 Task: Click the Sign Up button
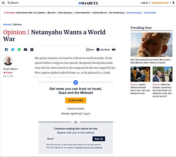tap(99, 139)
